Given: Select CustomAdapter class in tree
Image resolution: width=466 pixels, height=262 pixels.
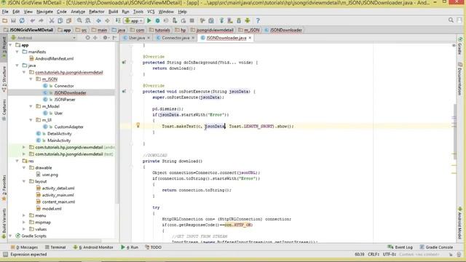Looking at the screenshot, I should point(68,127).
